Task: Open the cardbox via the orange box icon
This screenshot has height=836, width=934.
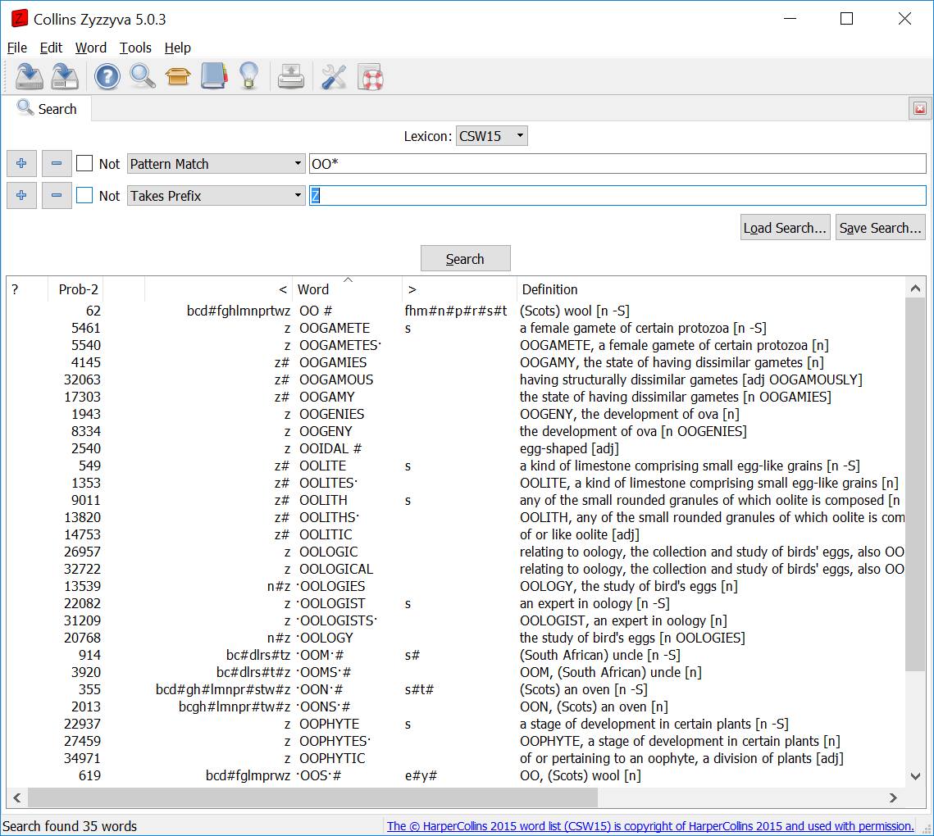Action: [x=178, y=77]
